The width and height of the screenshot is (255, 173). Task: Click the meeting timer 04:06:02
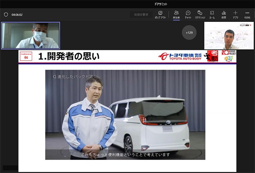tap(17, 15)
